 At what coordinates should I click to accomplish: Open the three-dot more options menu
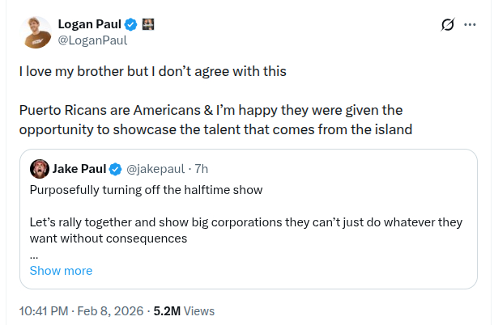pyautogui.click(x=470, y=25)
